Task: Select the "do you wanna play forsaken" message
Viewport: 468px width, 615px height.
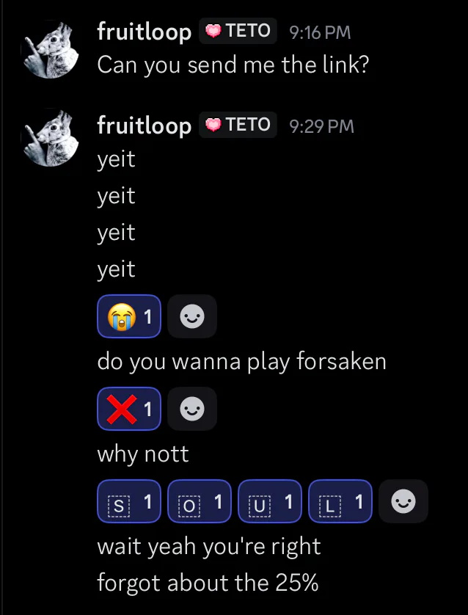Action: pos(241,362)
